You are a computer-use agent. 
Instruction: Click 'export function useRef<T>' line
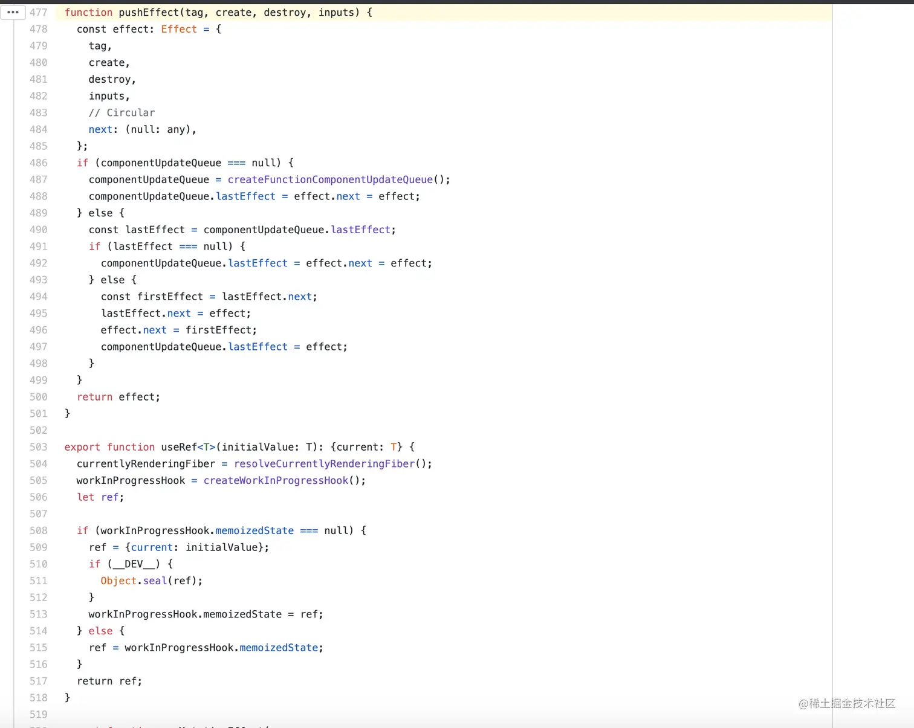click(239, 447)
